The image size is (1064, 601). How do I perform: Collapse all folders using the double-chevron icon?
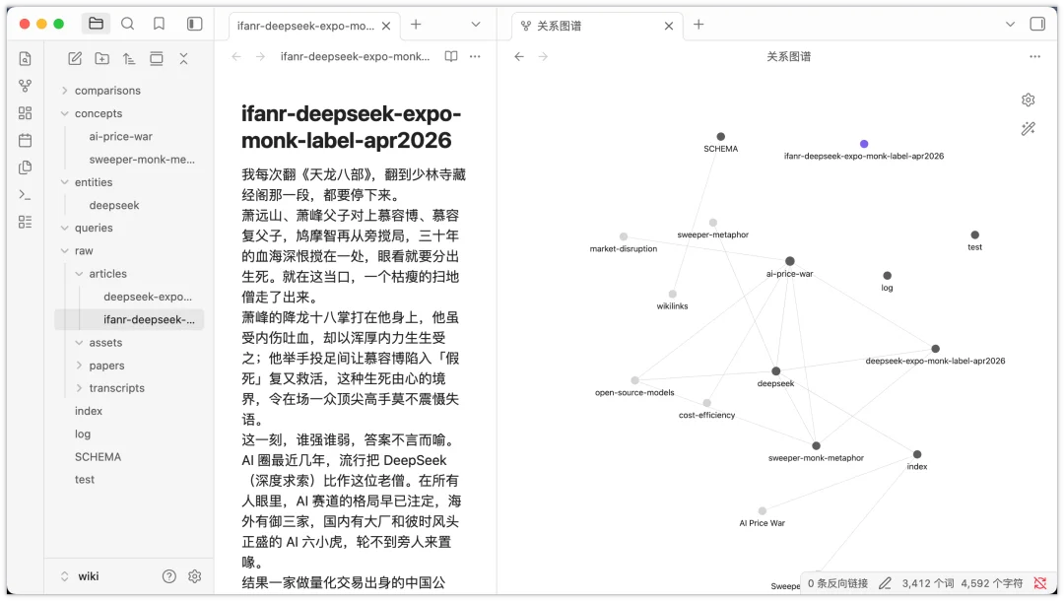point(183,58)
